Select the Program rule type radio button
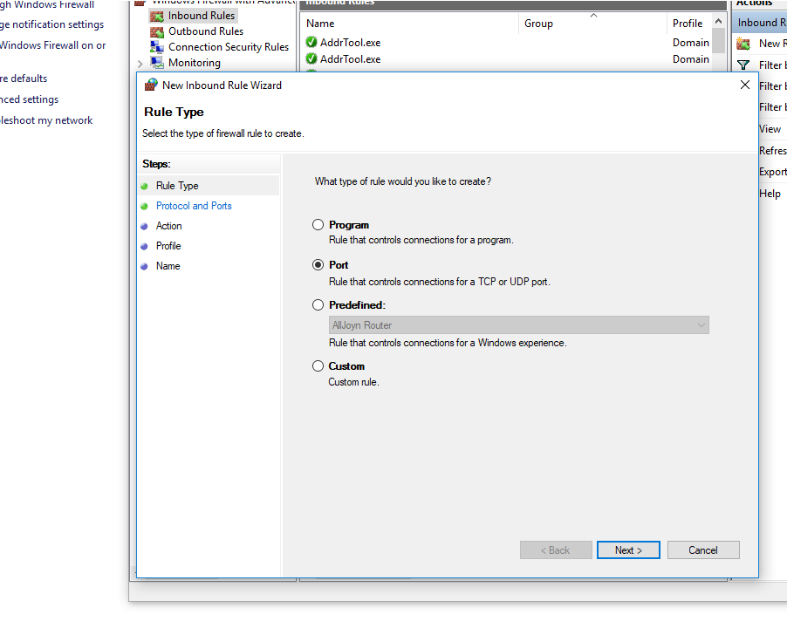 click(x=318, y=224)
